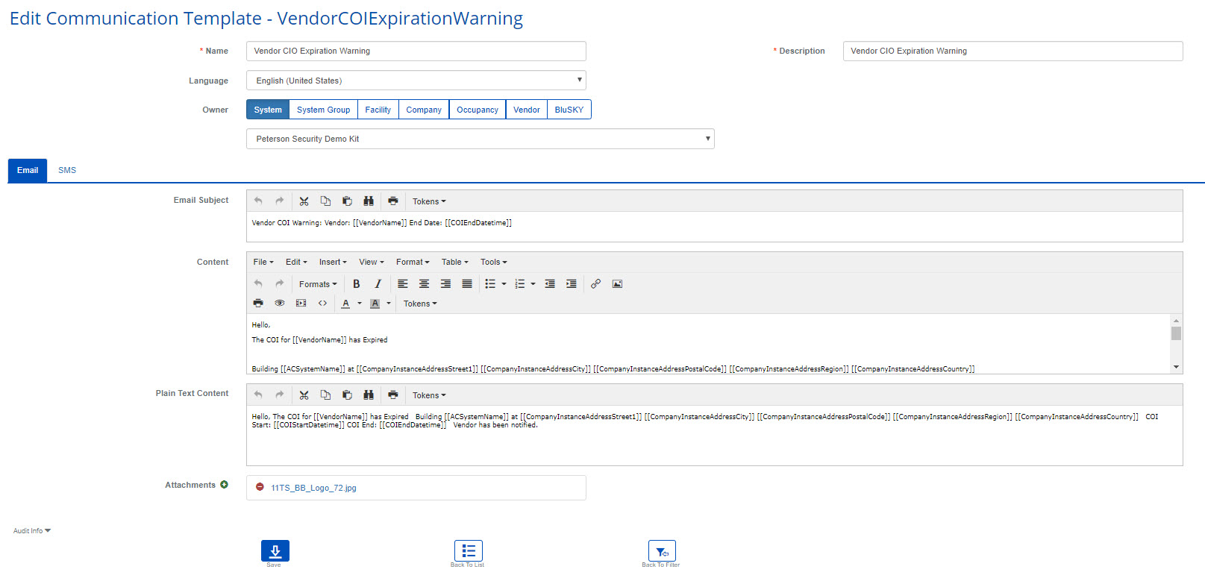Apply the text color button

pos(345,304)
